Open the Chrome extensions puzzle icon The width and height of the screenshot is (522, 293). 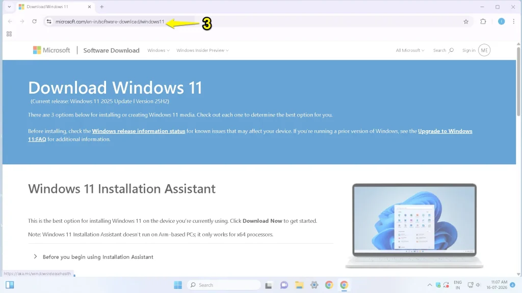coord(483,21)
